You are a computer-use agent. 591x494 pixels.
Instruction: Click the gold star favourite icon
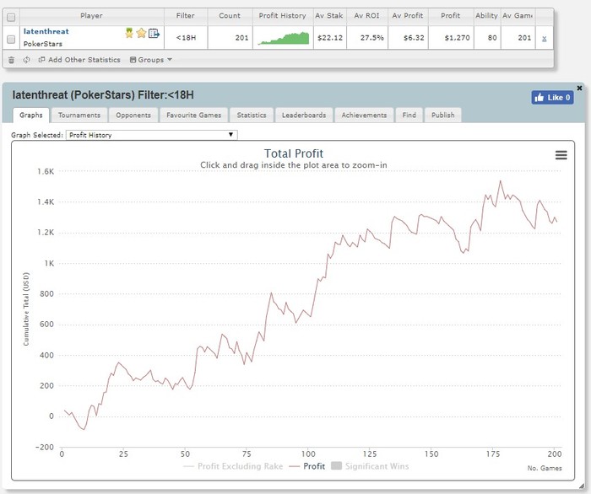click(x=141, y=33)
